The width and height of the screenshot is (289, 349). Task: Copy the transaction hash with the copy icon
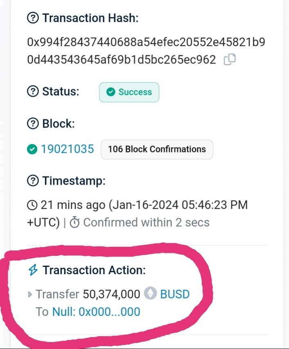229,59
